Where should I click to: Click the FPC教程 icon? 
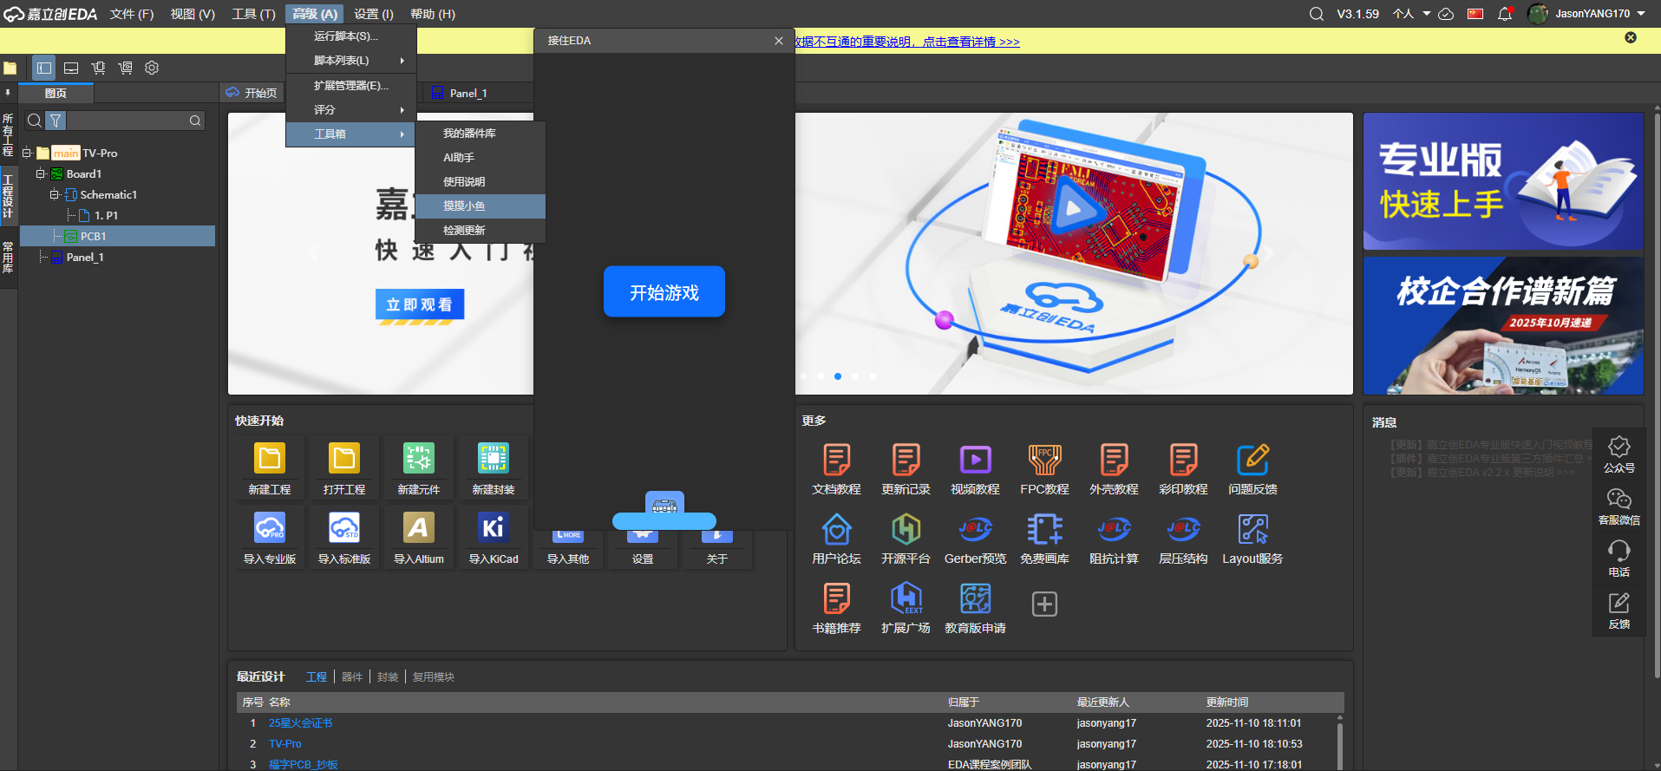(x=1045, y=460)
